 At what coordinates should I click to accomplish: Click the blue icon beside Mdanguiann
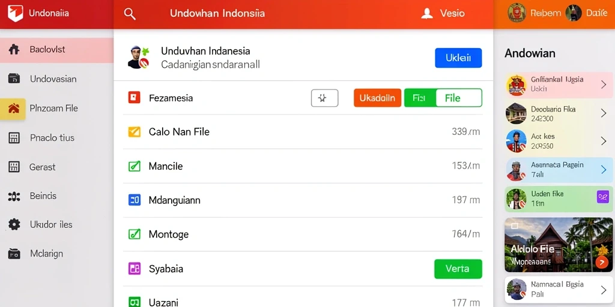[x=134, y=200]
